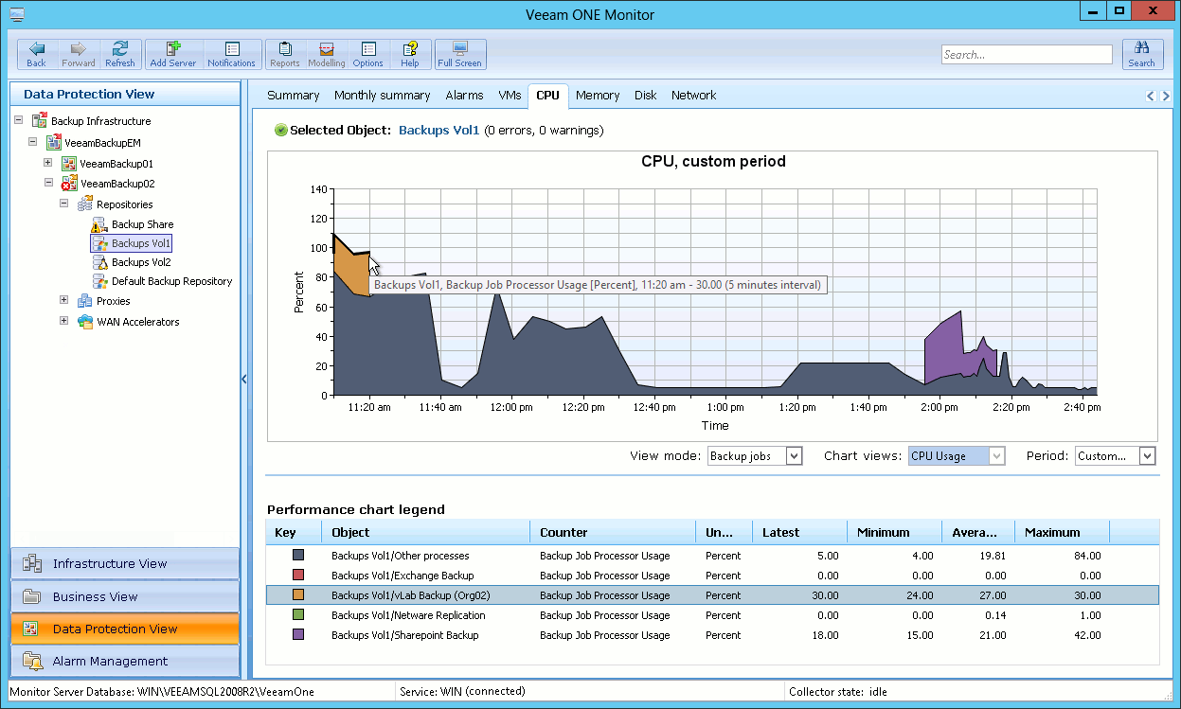Click the Add Server icon
This screenshot has width=1181, height=709.
(173, 54)
